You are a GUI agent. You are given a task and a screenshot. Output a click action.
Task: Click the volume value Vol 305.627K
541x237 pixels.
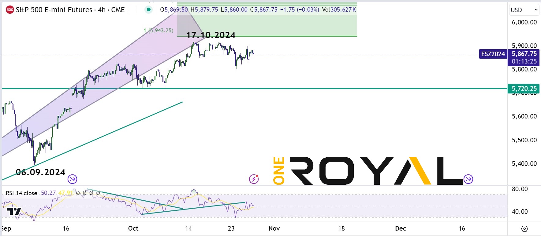(x=339, y=10)
